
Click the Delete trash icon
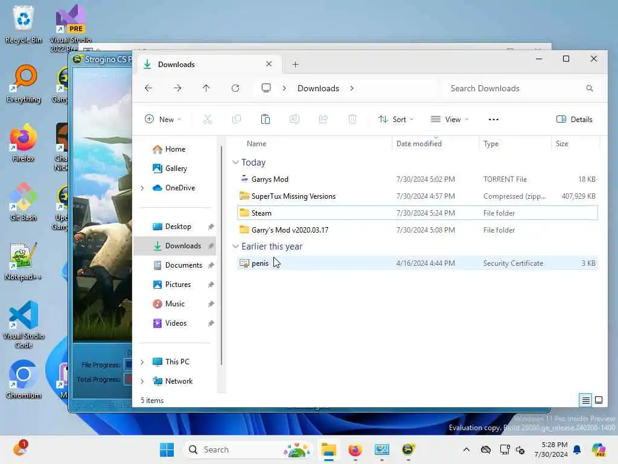point(352,119)
